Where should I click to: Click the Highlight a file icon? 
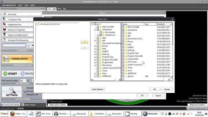(x=25, y=95)
